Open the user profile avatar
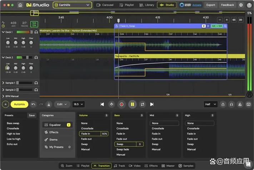Screen dimensions: 254x170 (249, 5)
